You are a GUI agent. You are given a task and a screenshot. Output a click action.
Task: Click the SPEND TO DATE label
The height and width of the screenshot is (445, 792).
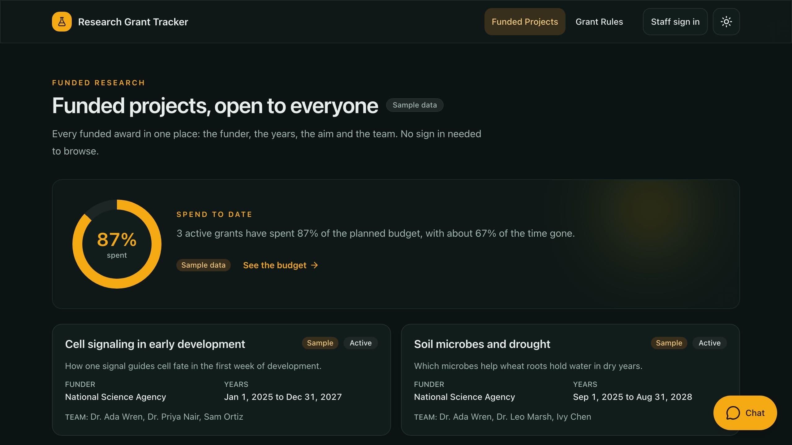214,214
